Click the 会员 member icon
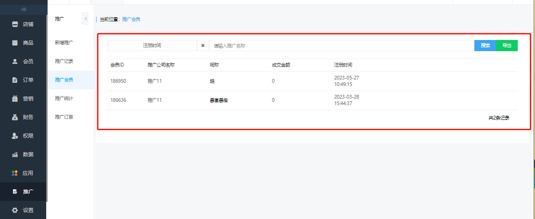The width and height of the screenshot is (535, 219). 14,61
